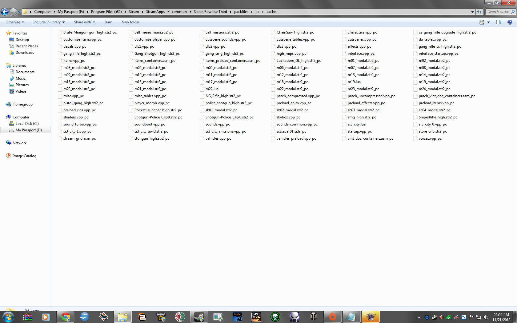This screenshot has width=517, height=323.
Task: Open Network in navigation pane
Action: coord(19,143)
